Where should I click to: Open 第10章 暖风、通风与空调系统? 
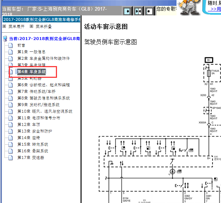click(x=45, y=111)
